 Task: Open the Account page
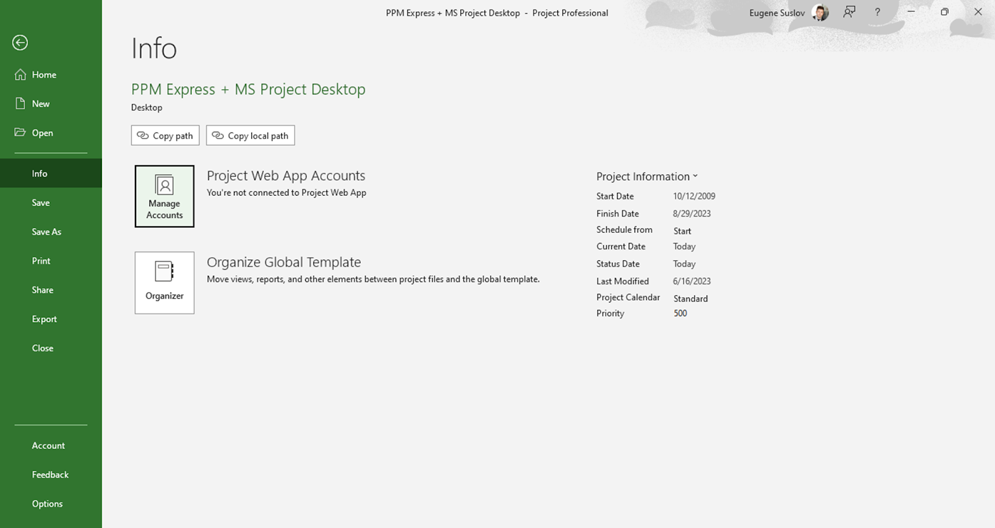(51, 445)
